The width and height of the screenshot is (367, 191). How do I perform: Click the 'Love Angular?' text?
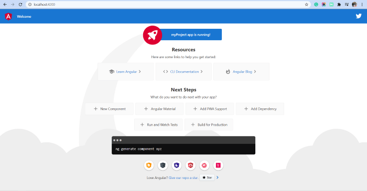(157, 178)
